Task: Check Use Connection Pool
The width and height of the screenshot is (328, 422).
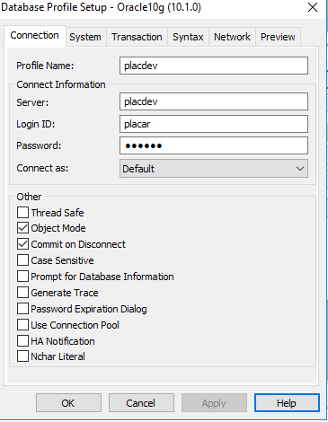Action: click(x=22, y=325)
